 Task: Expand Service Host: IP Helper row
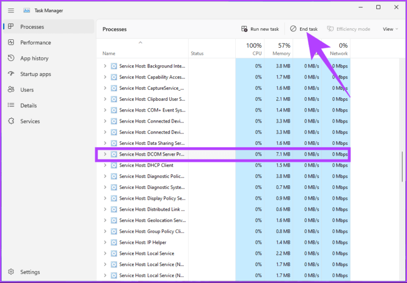click(x=105, y=242)
